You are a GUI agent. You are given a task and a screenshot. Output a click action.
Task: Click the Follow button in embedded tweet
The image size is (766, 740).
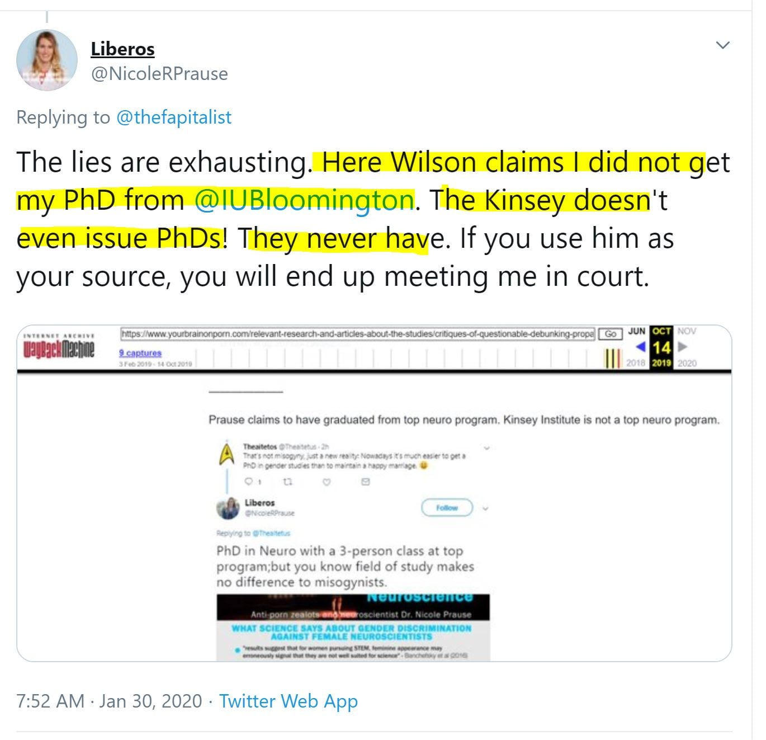[x=447, y=508]
